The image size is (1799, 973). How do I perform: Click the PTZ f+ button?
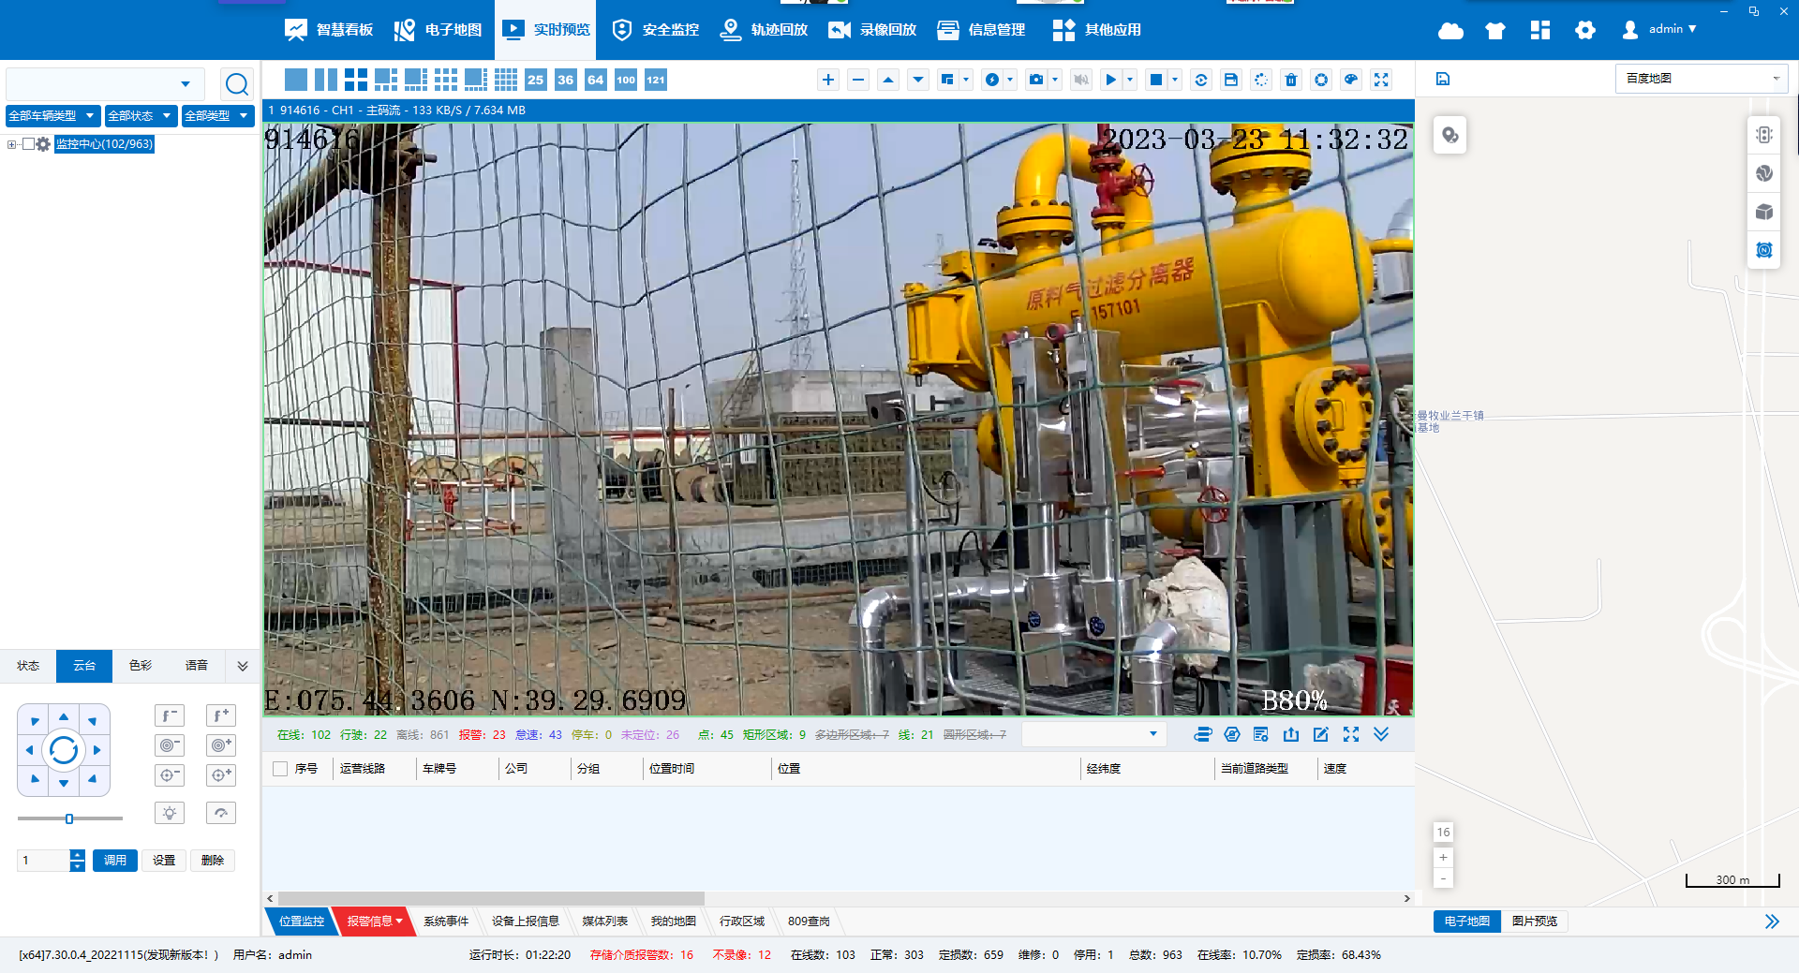pos(221,716)
